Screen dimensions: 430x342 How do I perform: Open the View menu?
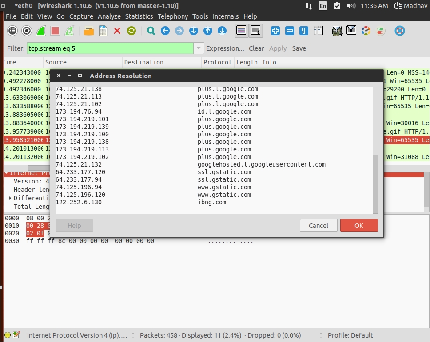[x=45, y=16]
